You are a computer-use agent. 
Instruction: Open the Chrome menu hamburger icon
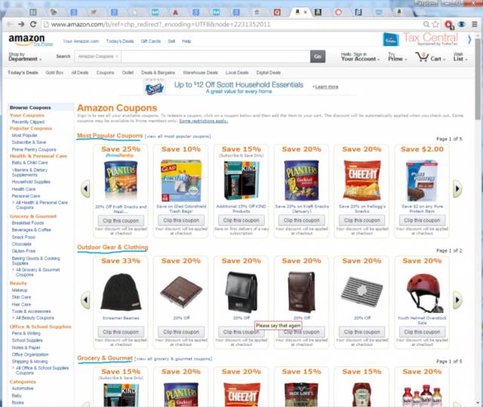pyautogui.click(x=475, y=24)
